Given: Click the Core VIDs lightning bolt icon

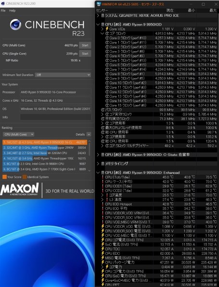Looking at the screenshot, I should (x=107, y=29).
